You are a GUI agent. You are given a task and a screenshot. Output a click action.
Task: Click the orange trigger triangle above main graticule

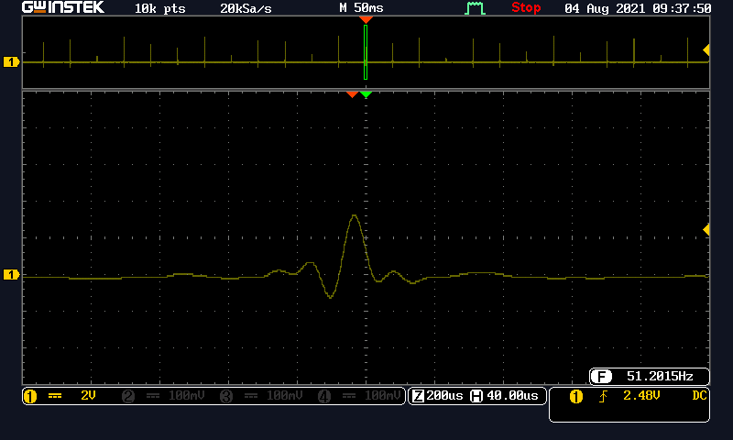tap(352, 94)
